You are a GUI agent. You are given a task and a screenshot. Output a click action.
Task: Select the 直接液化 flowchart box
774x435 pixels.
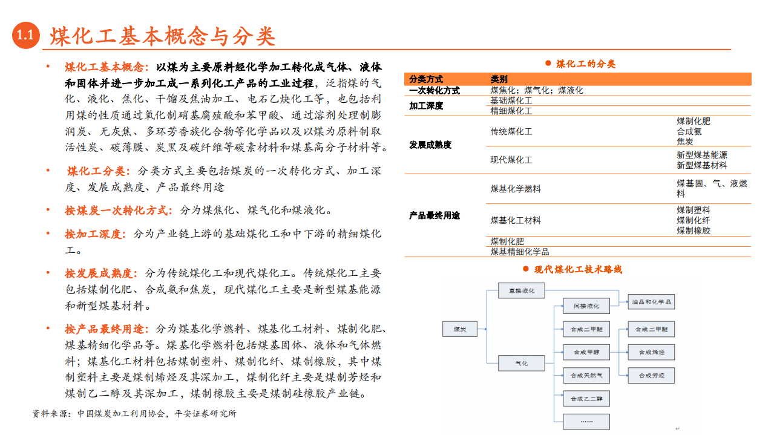click(x=522, y=291)
